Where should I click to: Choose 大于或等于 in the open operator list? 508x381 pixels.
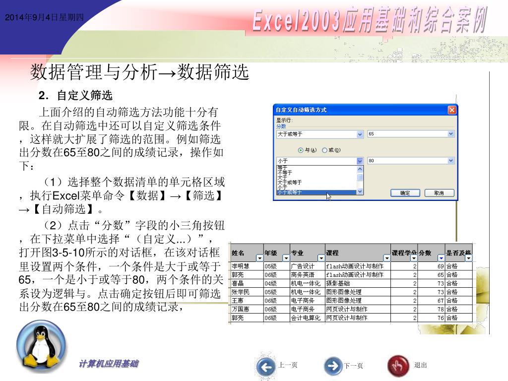point(316,183)
